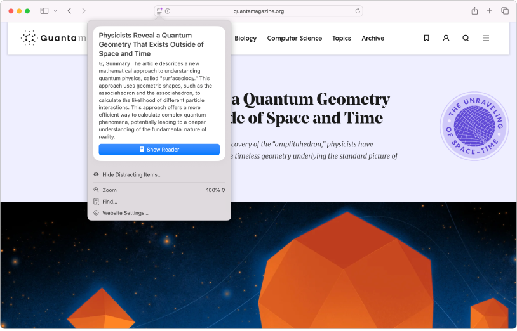Image resolution: width=517 pixels, height=331 pixels.
Task: Open Website Settings... from the menu
Action: tap(125, 213)
